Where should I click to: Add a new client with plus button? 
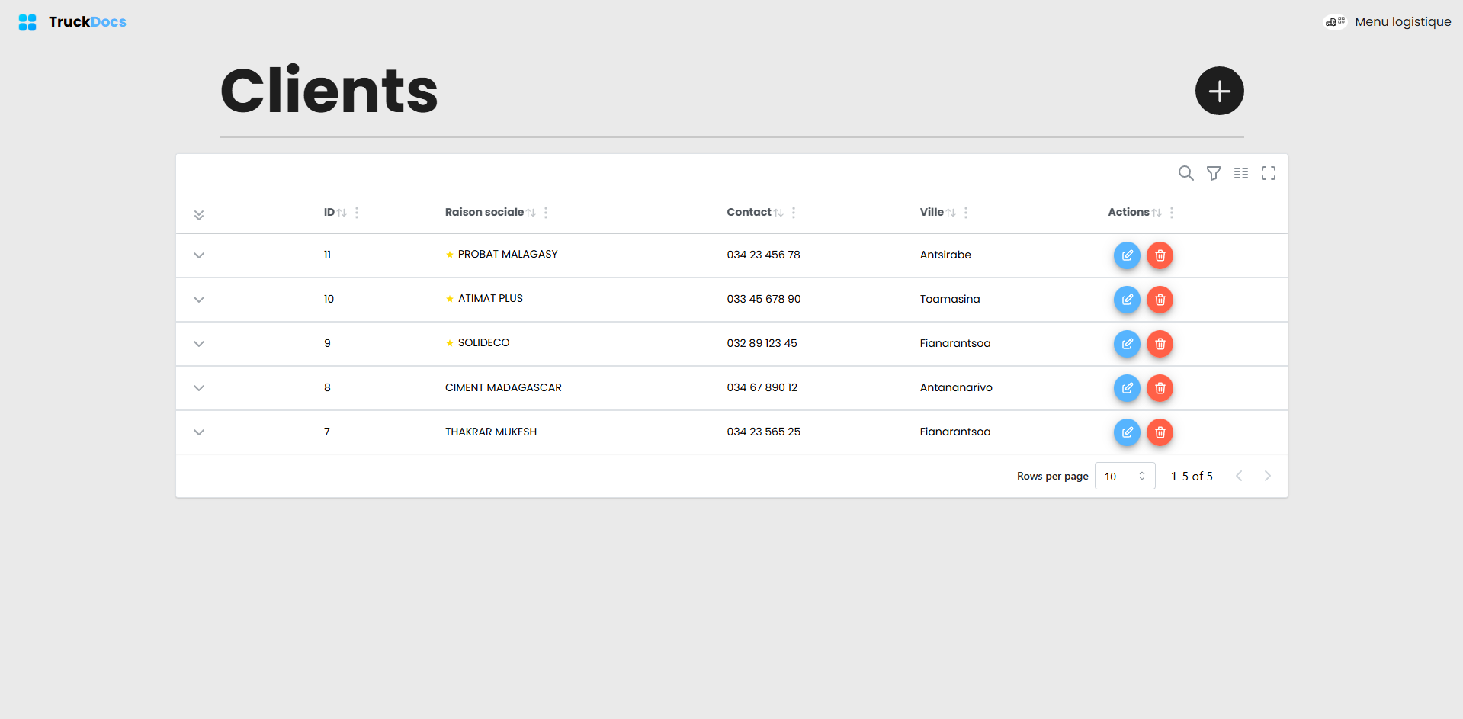[x=1219, y=91]
